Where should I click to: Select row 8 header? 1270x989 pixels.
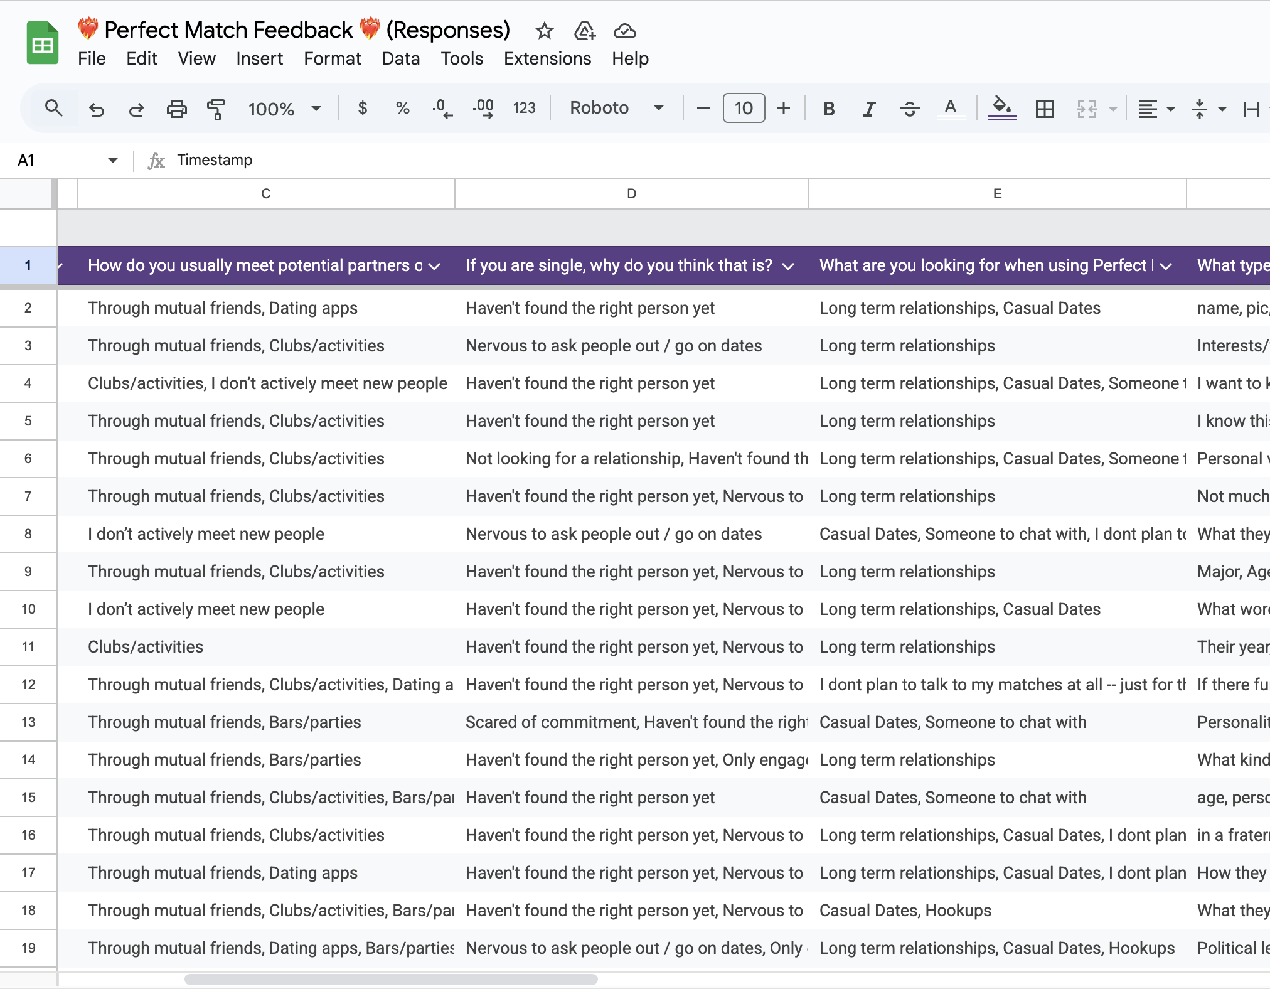pyautogui.click(x=28, y=534)
